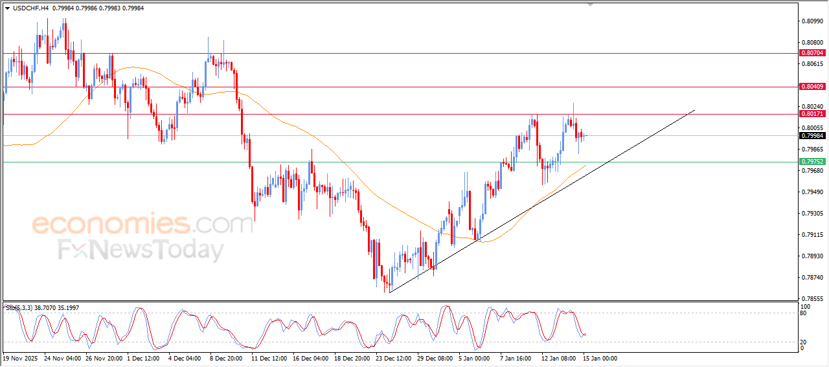Click the green 0.79752 price label
Image resolution: width=829 pixels, height=367 pixels.
coord(812,162)
